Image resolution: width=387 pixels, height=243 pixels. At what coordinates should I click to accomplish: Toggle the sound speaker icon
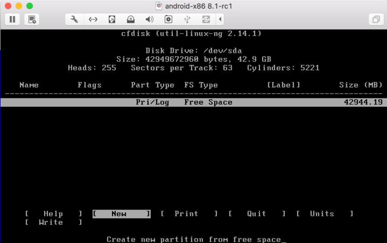pyautogui.click(x=150, y=19)
